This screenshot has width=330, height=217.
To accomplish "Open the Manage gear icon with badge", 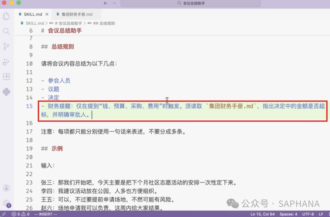I will 6,203.
